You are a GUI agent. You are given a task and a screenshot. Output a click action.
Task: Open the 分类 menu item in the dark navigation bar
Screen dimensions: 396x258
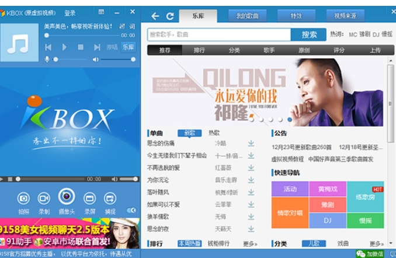(x=234, y=50)
